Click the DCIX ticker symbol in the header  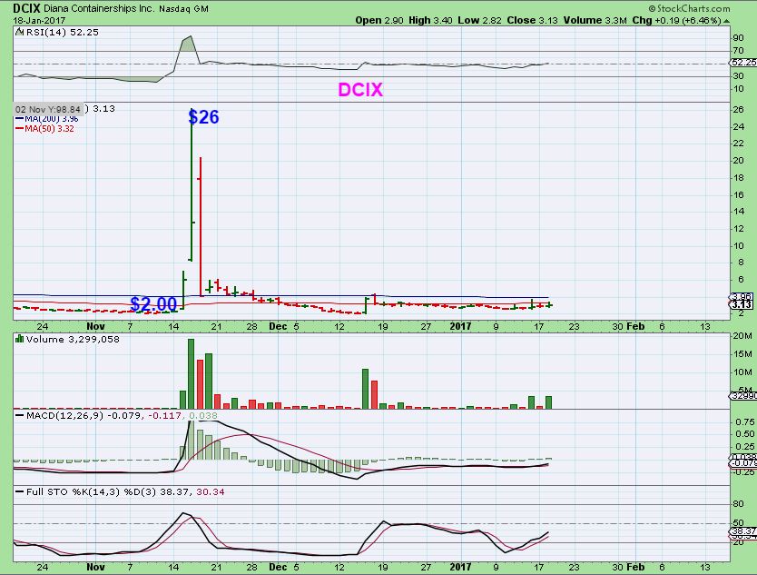27,8
